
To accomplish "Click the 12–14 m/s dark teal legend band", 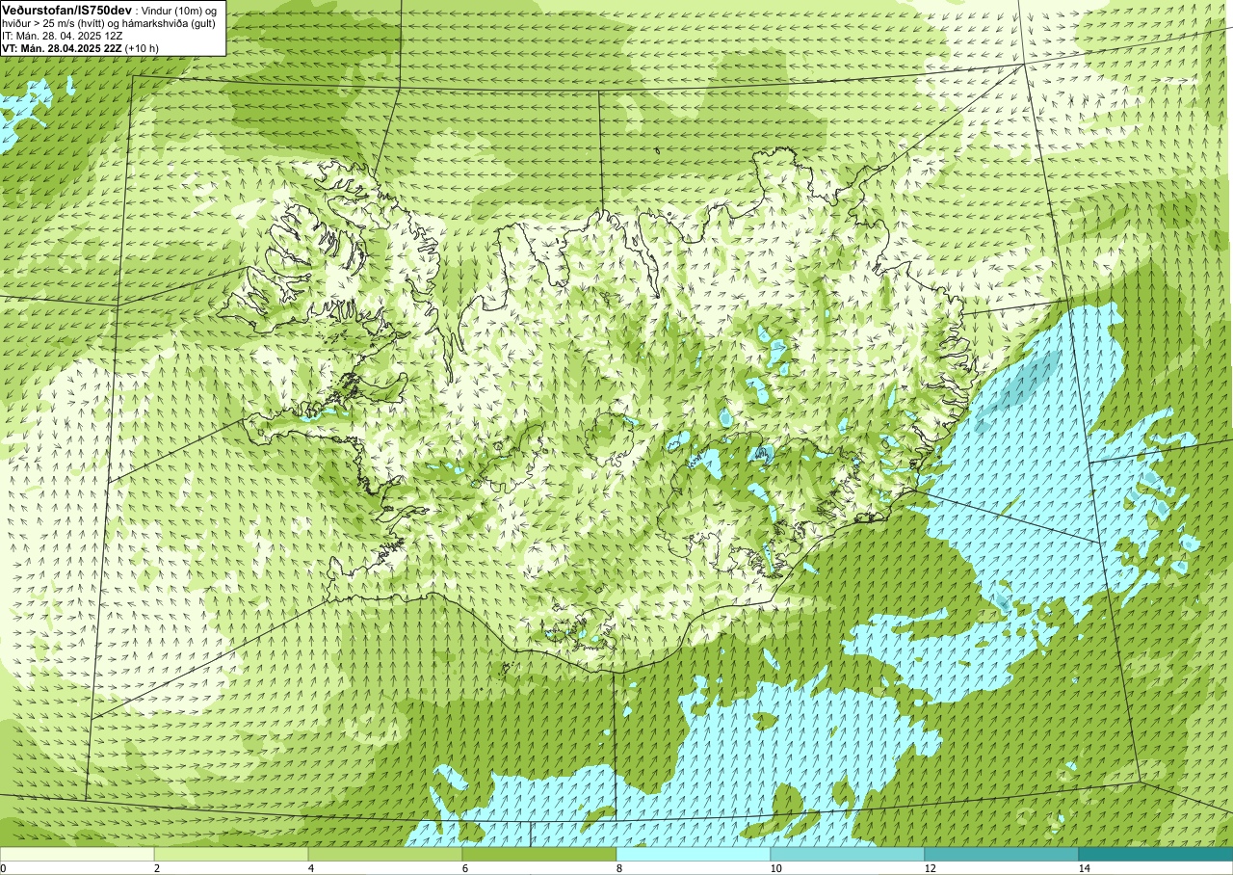I will (x=1002, y=854).
